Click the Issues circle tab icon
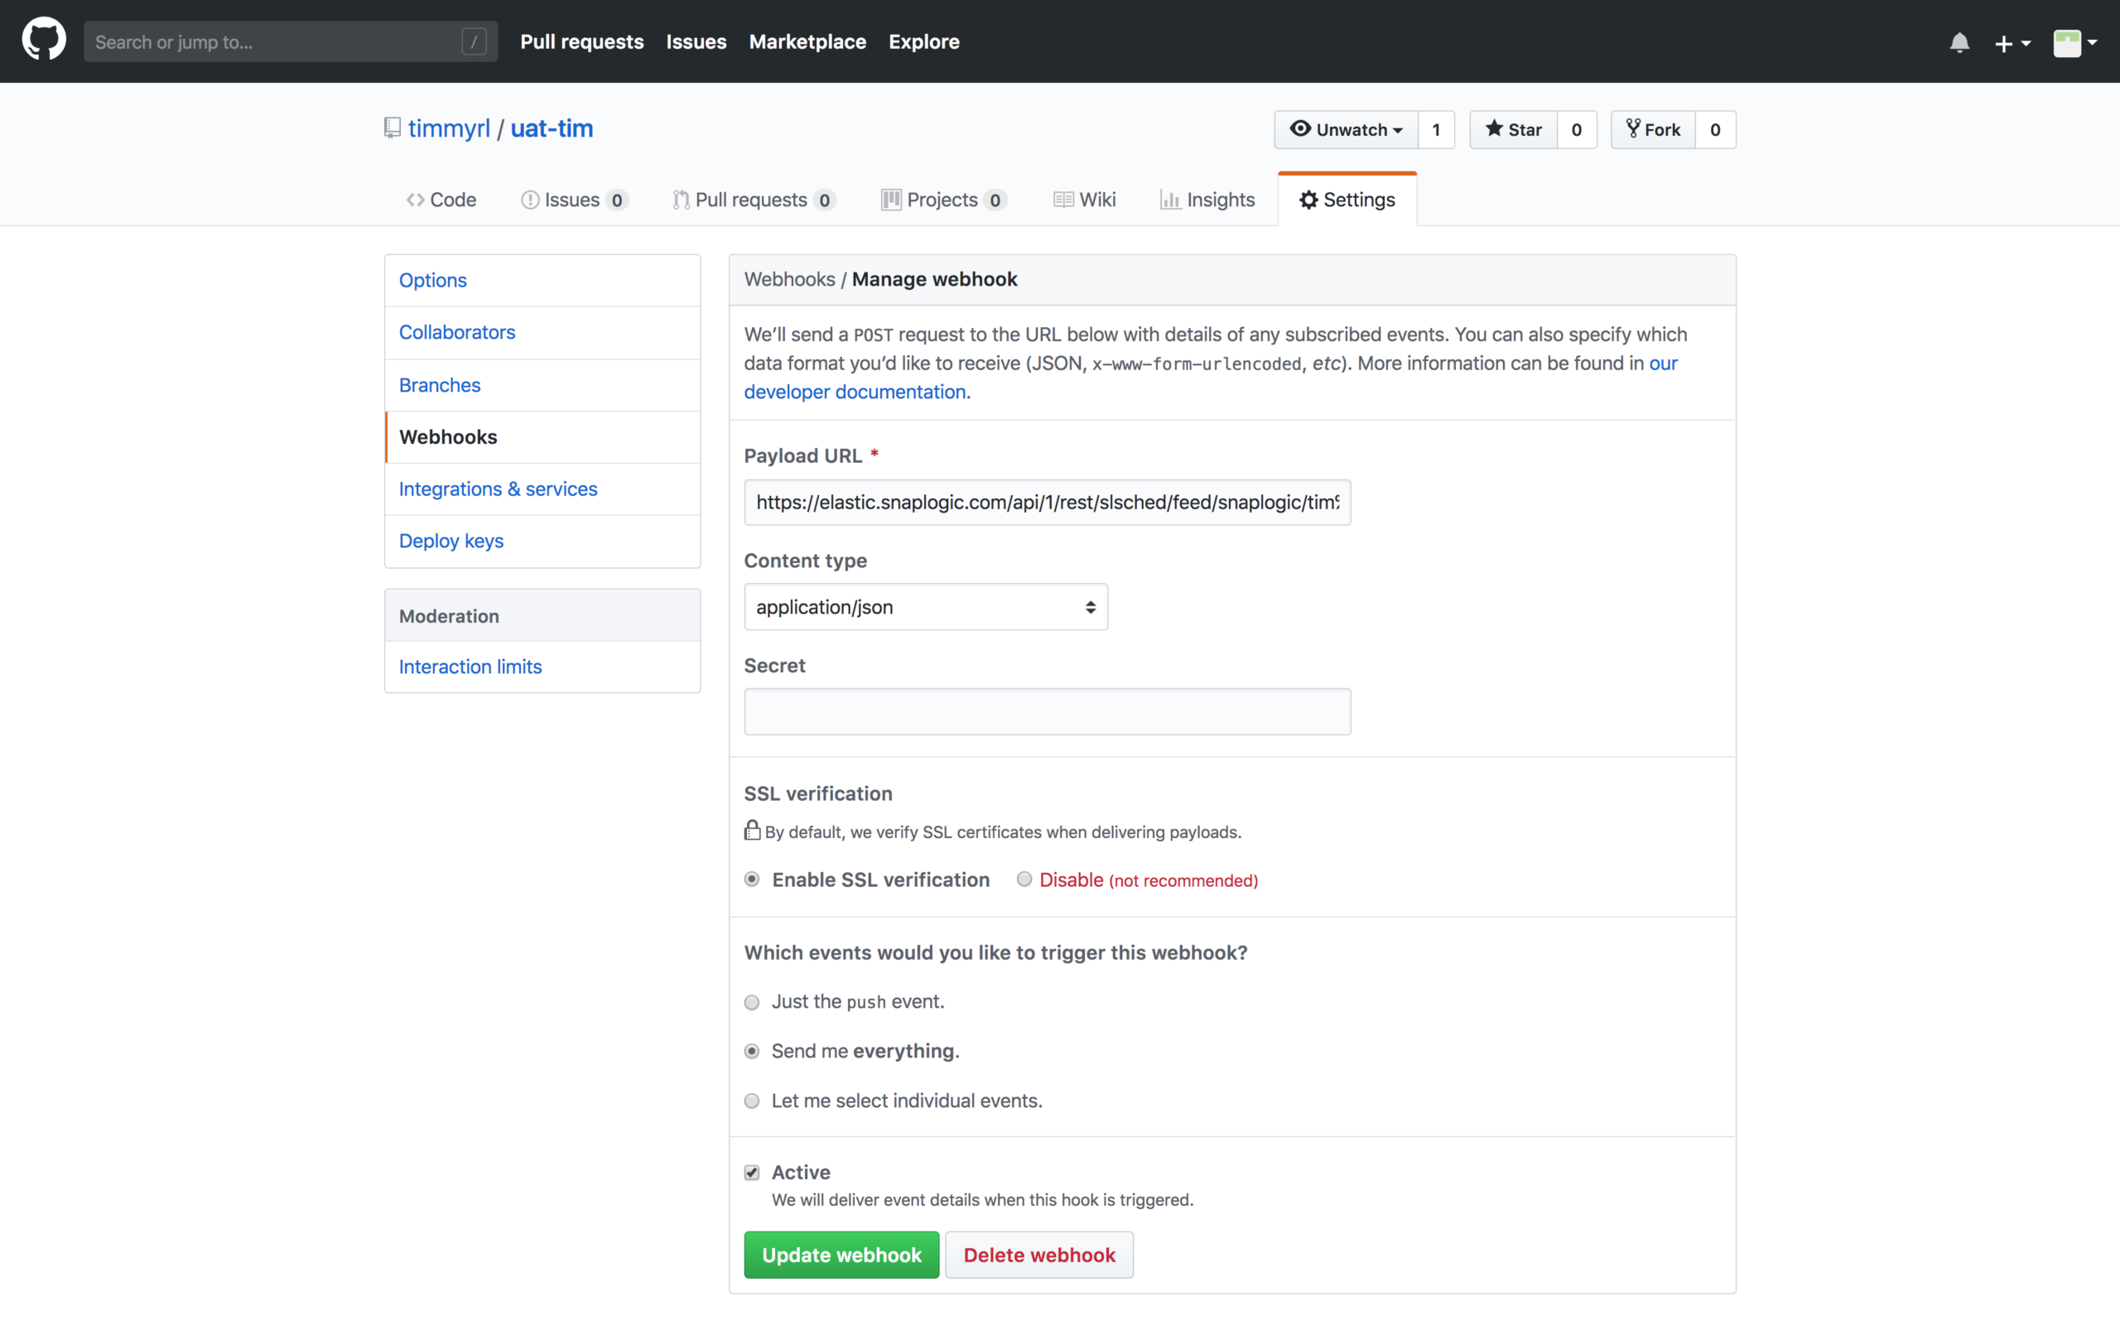Image resolution: width=2120 pixels, height=1325 pixels. click(x=530, y=199)
